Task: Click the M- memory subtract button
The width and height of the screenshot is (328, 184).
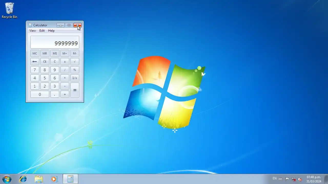Action: [x=75, y=53]
